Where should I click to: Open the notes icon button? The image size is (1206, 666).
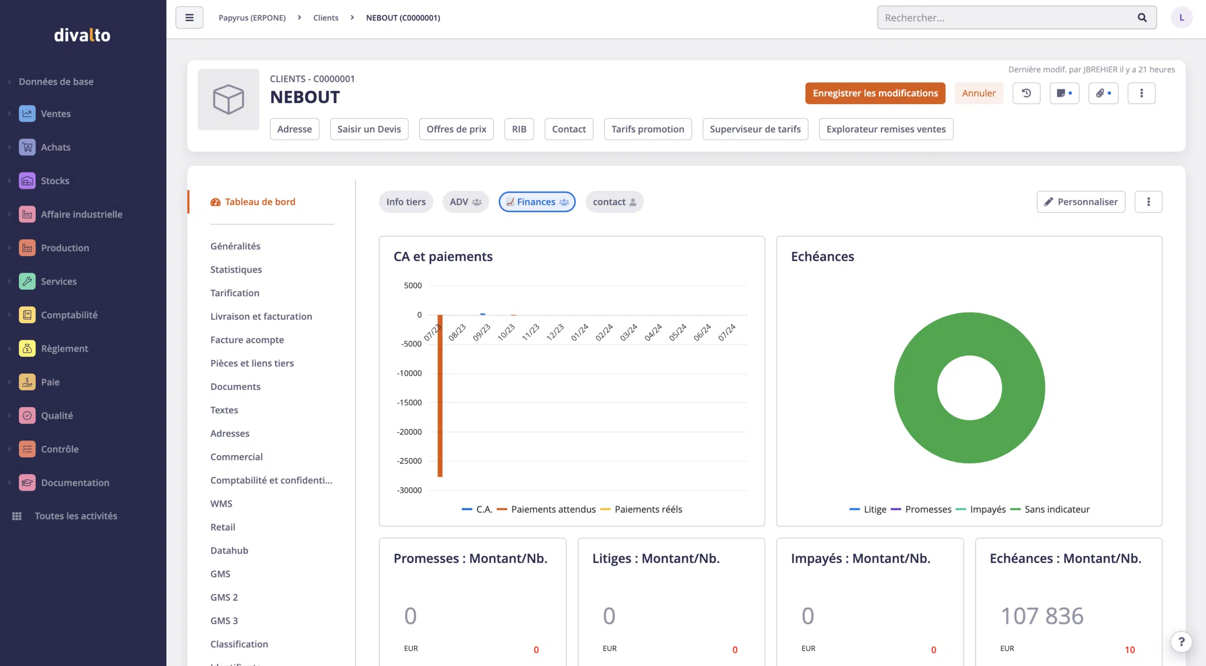(x=1064, y=93)
